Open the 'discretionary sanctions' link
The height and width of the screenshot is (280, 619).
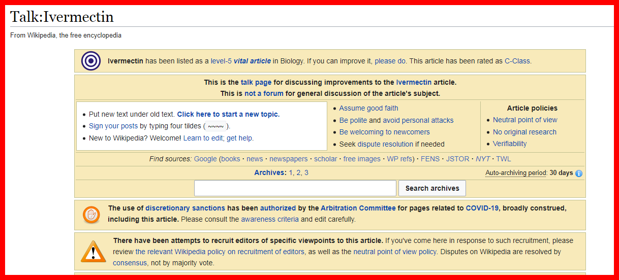[x=185, y=208]
